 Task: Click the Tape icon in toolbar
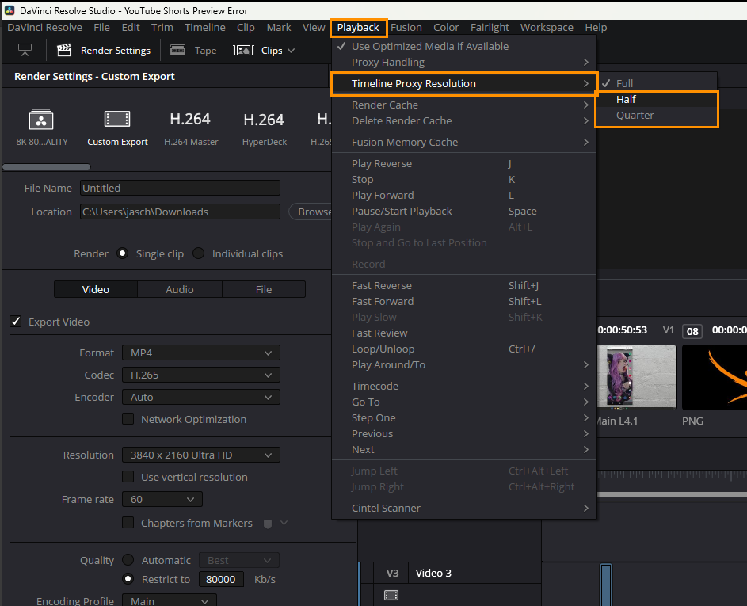[x=177, y=50]
